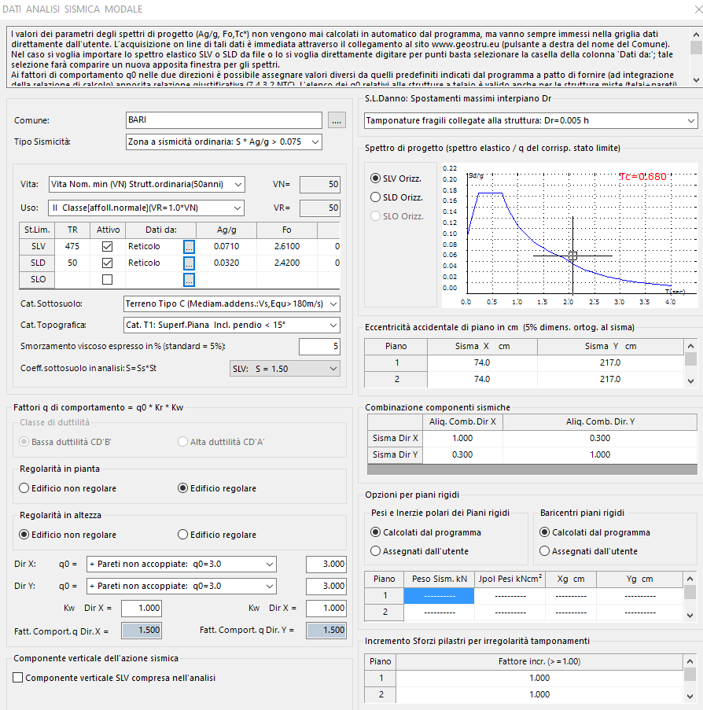This screenshot has width=703, height=710.
Task: Click Reticolo data source in SLD row
Action: pos(144,263)
